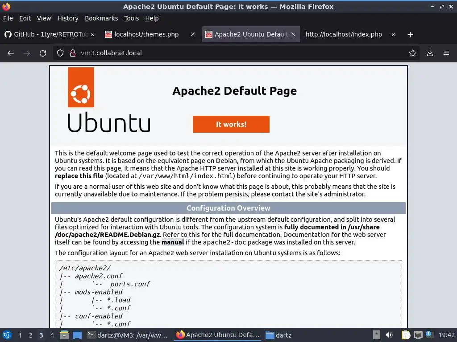Go back to the previous page

point(11,53)
